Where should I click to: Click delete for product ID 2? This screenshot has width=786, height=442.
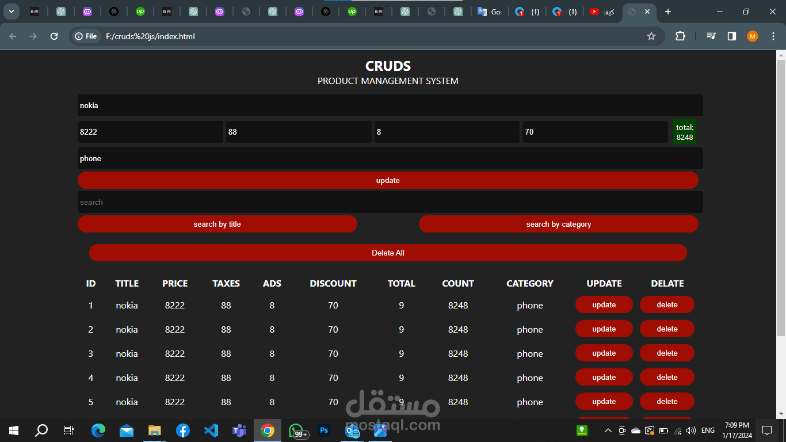pyautogui.click(x=667, y=329)
